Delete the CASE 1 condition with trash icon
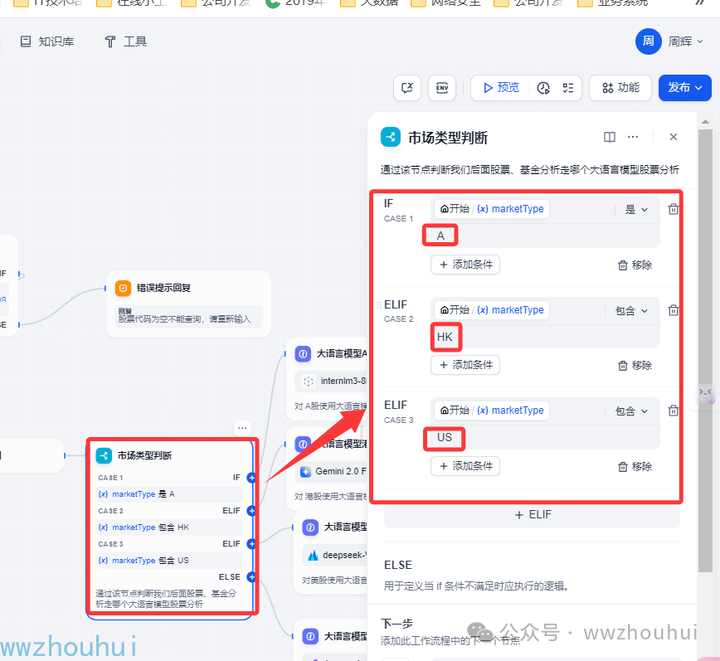This screenshot has width=720, height=661. [674, 210]
